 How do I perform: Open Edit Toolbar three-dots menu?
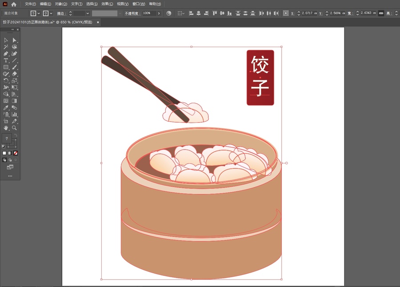(10, 176)
